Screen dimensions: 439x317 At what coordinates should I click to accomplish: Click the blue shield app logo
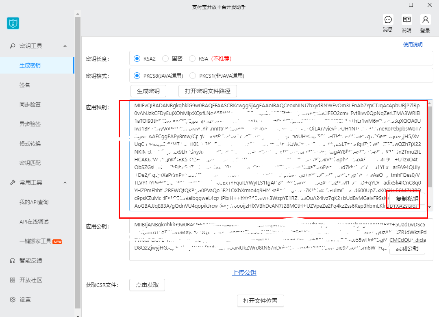pos(13,23)
